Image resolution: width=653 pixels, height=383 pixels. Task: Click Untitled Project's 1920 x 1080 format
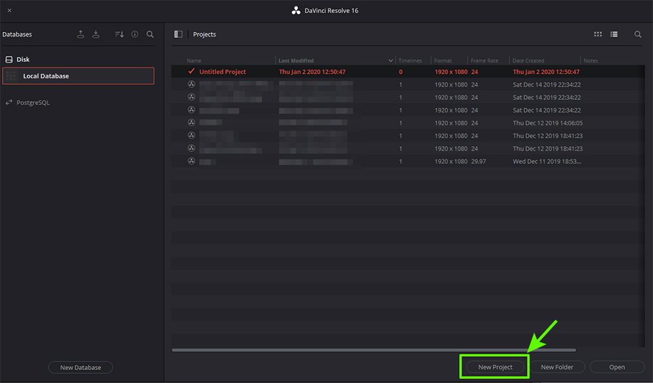pos(451,72)
